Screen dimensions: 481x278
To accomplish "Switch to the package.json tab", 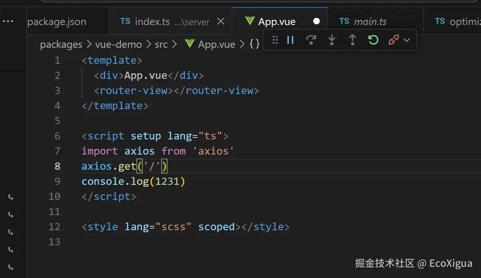I will (x=57, y=22).
